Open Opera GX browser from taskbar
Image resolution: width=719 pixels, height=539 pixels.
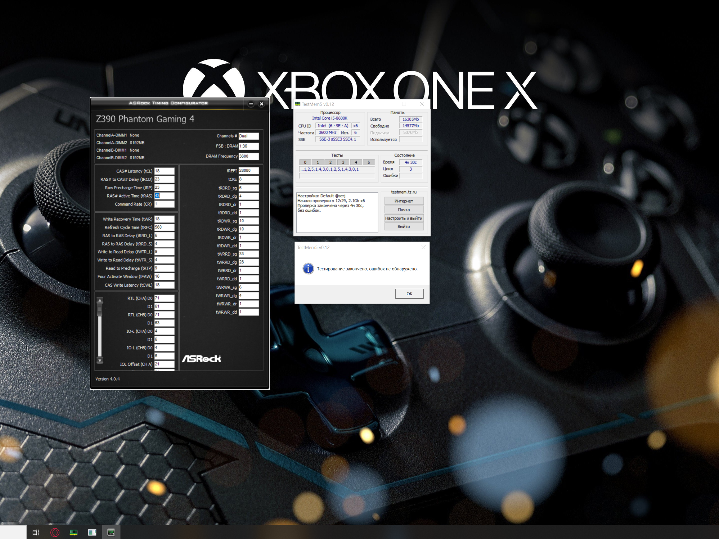55,532
